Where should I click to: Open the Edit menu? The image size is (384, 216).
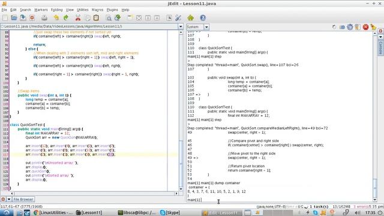tap(13, 10)
